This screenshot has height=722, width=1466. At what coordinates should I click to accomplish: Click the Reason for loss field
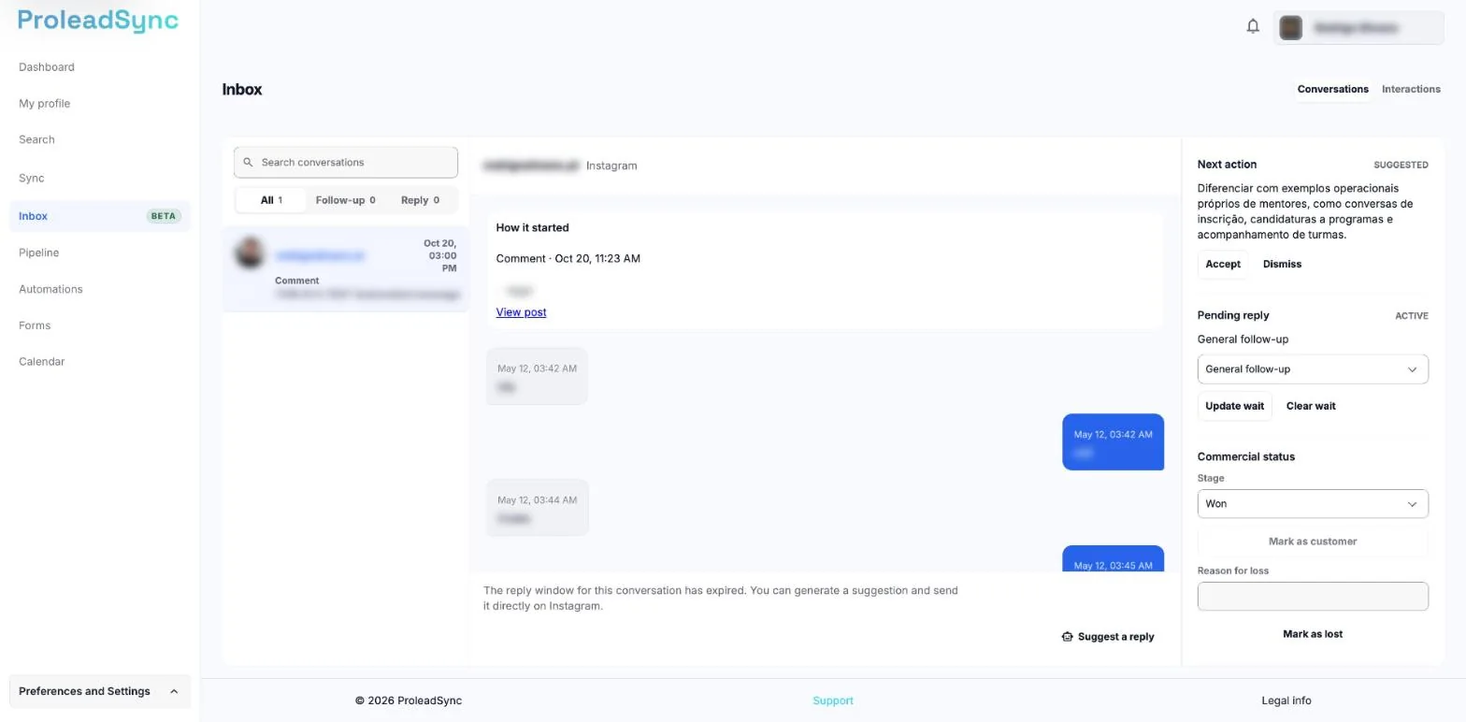(1313, 597)
